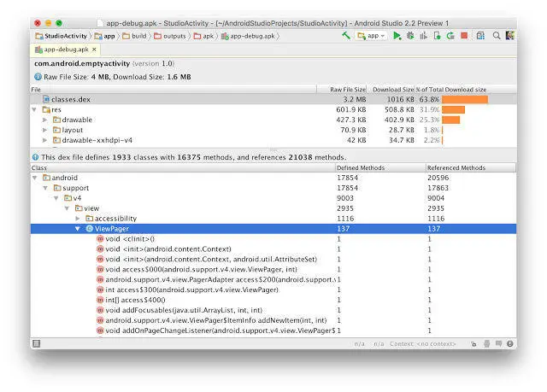
Task: Click the res row orange size bar
Action: click(x=453, y=110)
